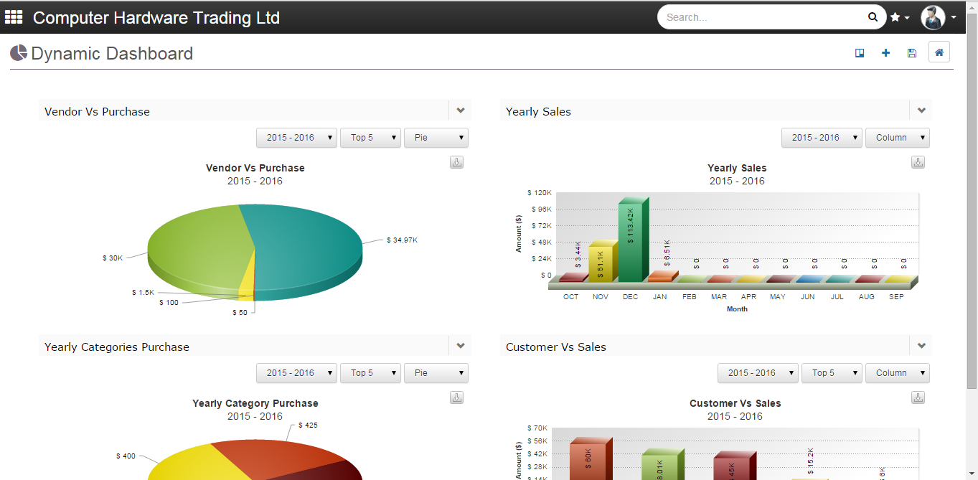
Task: Click the search magnifier icon
Action: tap(873, 17)
